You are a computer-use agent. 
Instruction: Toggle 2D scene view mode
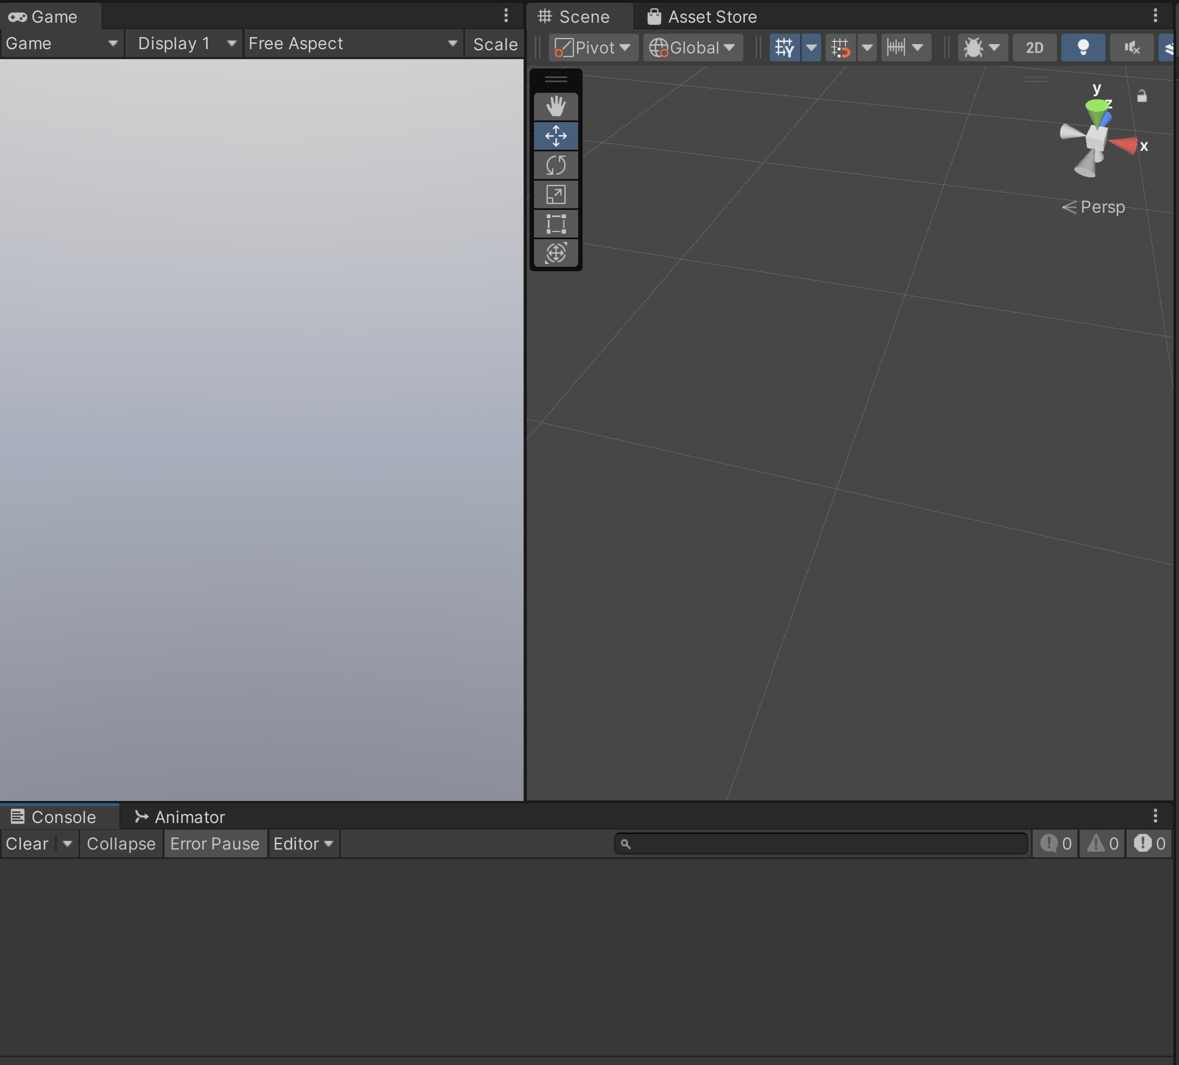1034,48
